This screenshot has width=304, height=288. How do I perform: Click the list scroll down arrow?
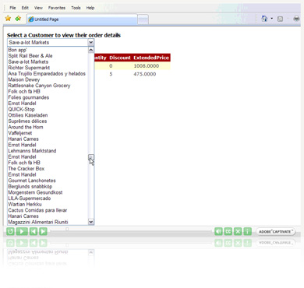pyautogui.click(x=91, y=222)
